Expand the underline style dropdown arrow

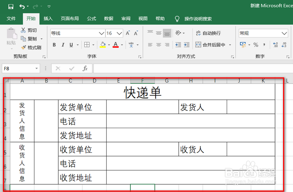78,45
